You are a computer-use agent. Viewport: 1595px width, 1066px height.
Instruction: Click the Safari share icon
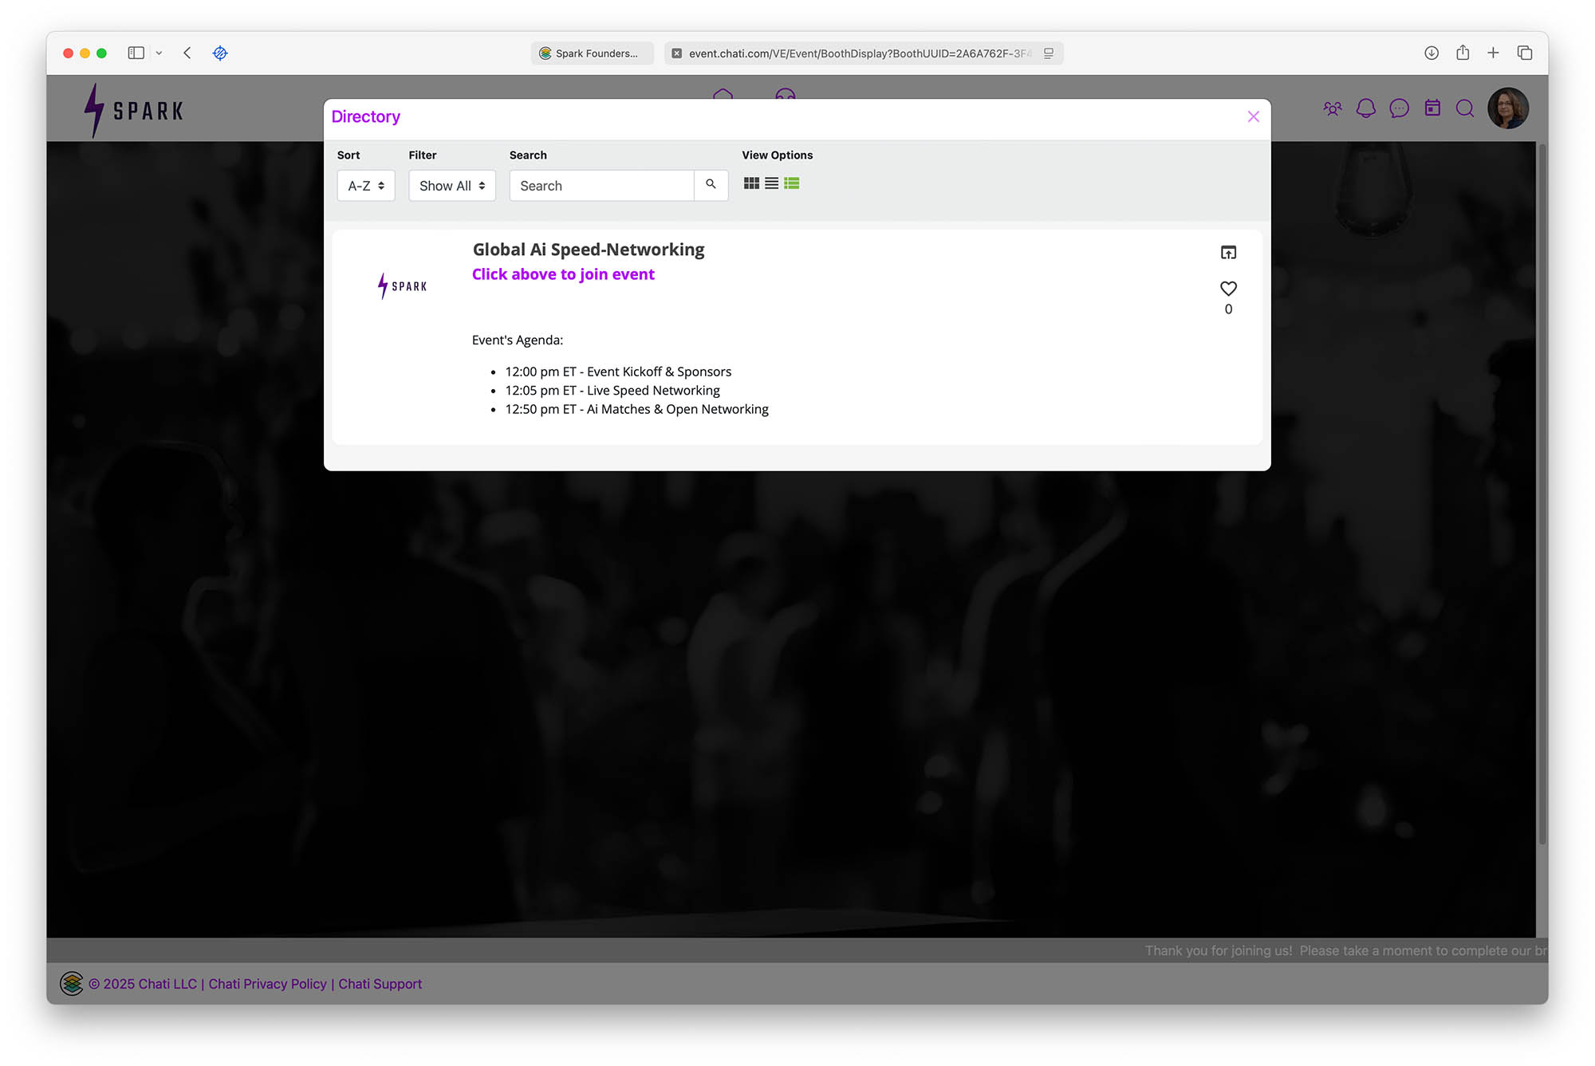(1462, 53)
